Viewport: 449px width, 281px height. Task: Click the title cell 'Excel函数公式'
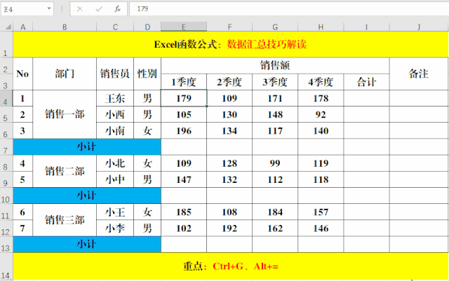[231, 44]
